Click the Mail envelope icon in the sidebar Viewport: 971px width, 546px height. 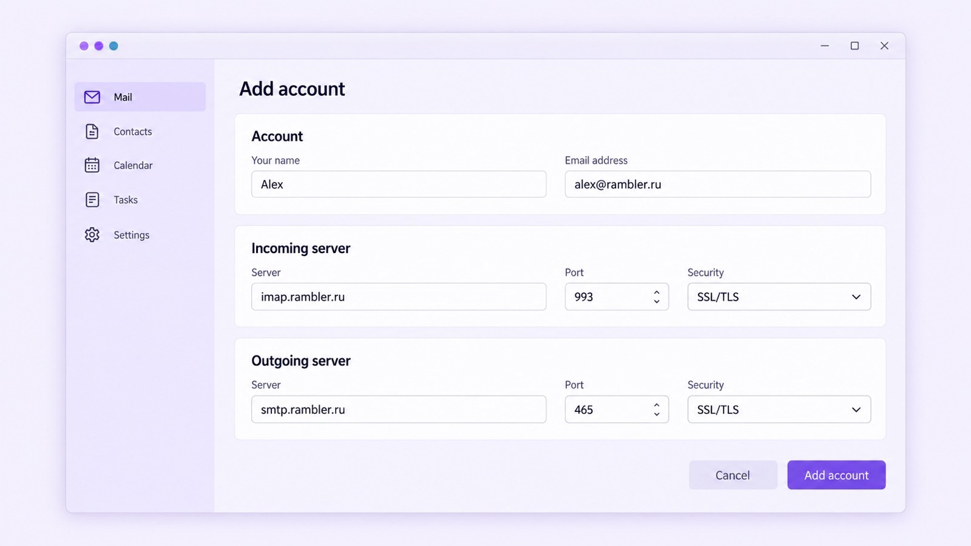92,97
